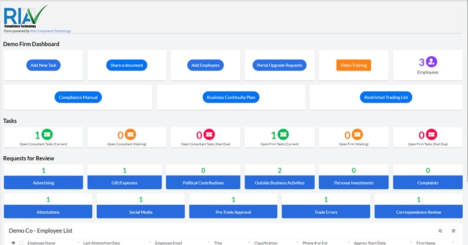Open the Employee List hamburger menu icon
This screenshot has width=468, height=245.
[x=453, y=230]
